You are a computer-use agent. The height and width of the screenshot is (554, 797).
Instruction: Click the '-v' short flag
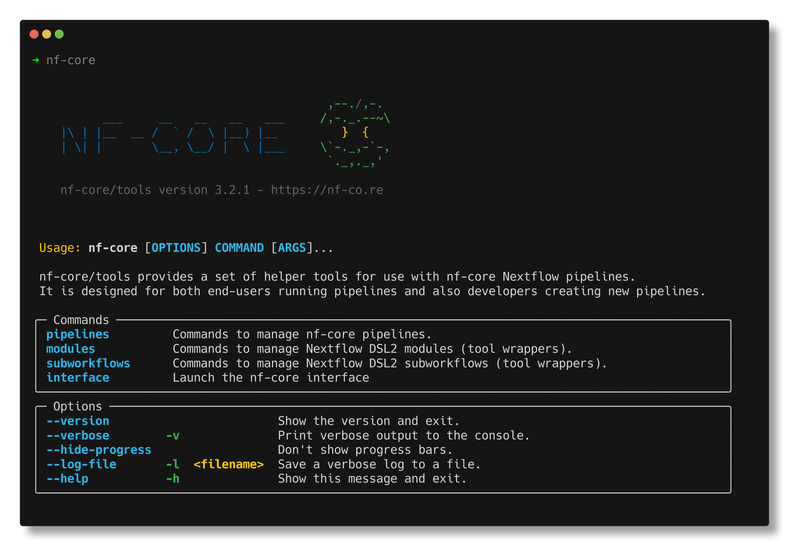pyautogui.click(x=173, y=436)
